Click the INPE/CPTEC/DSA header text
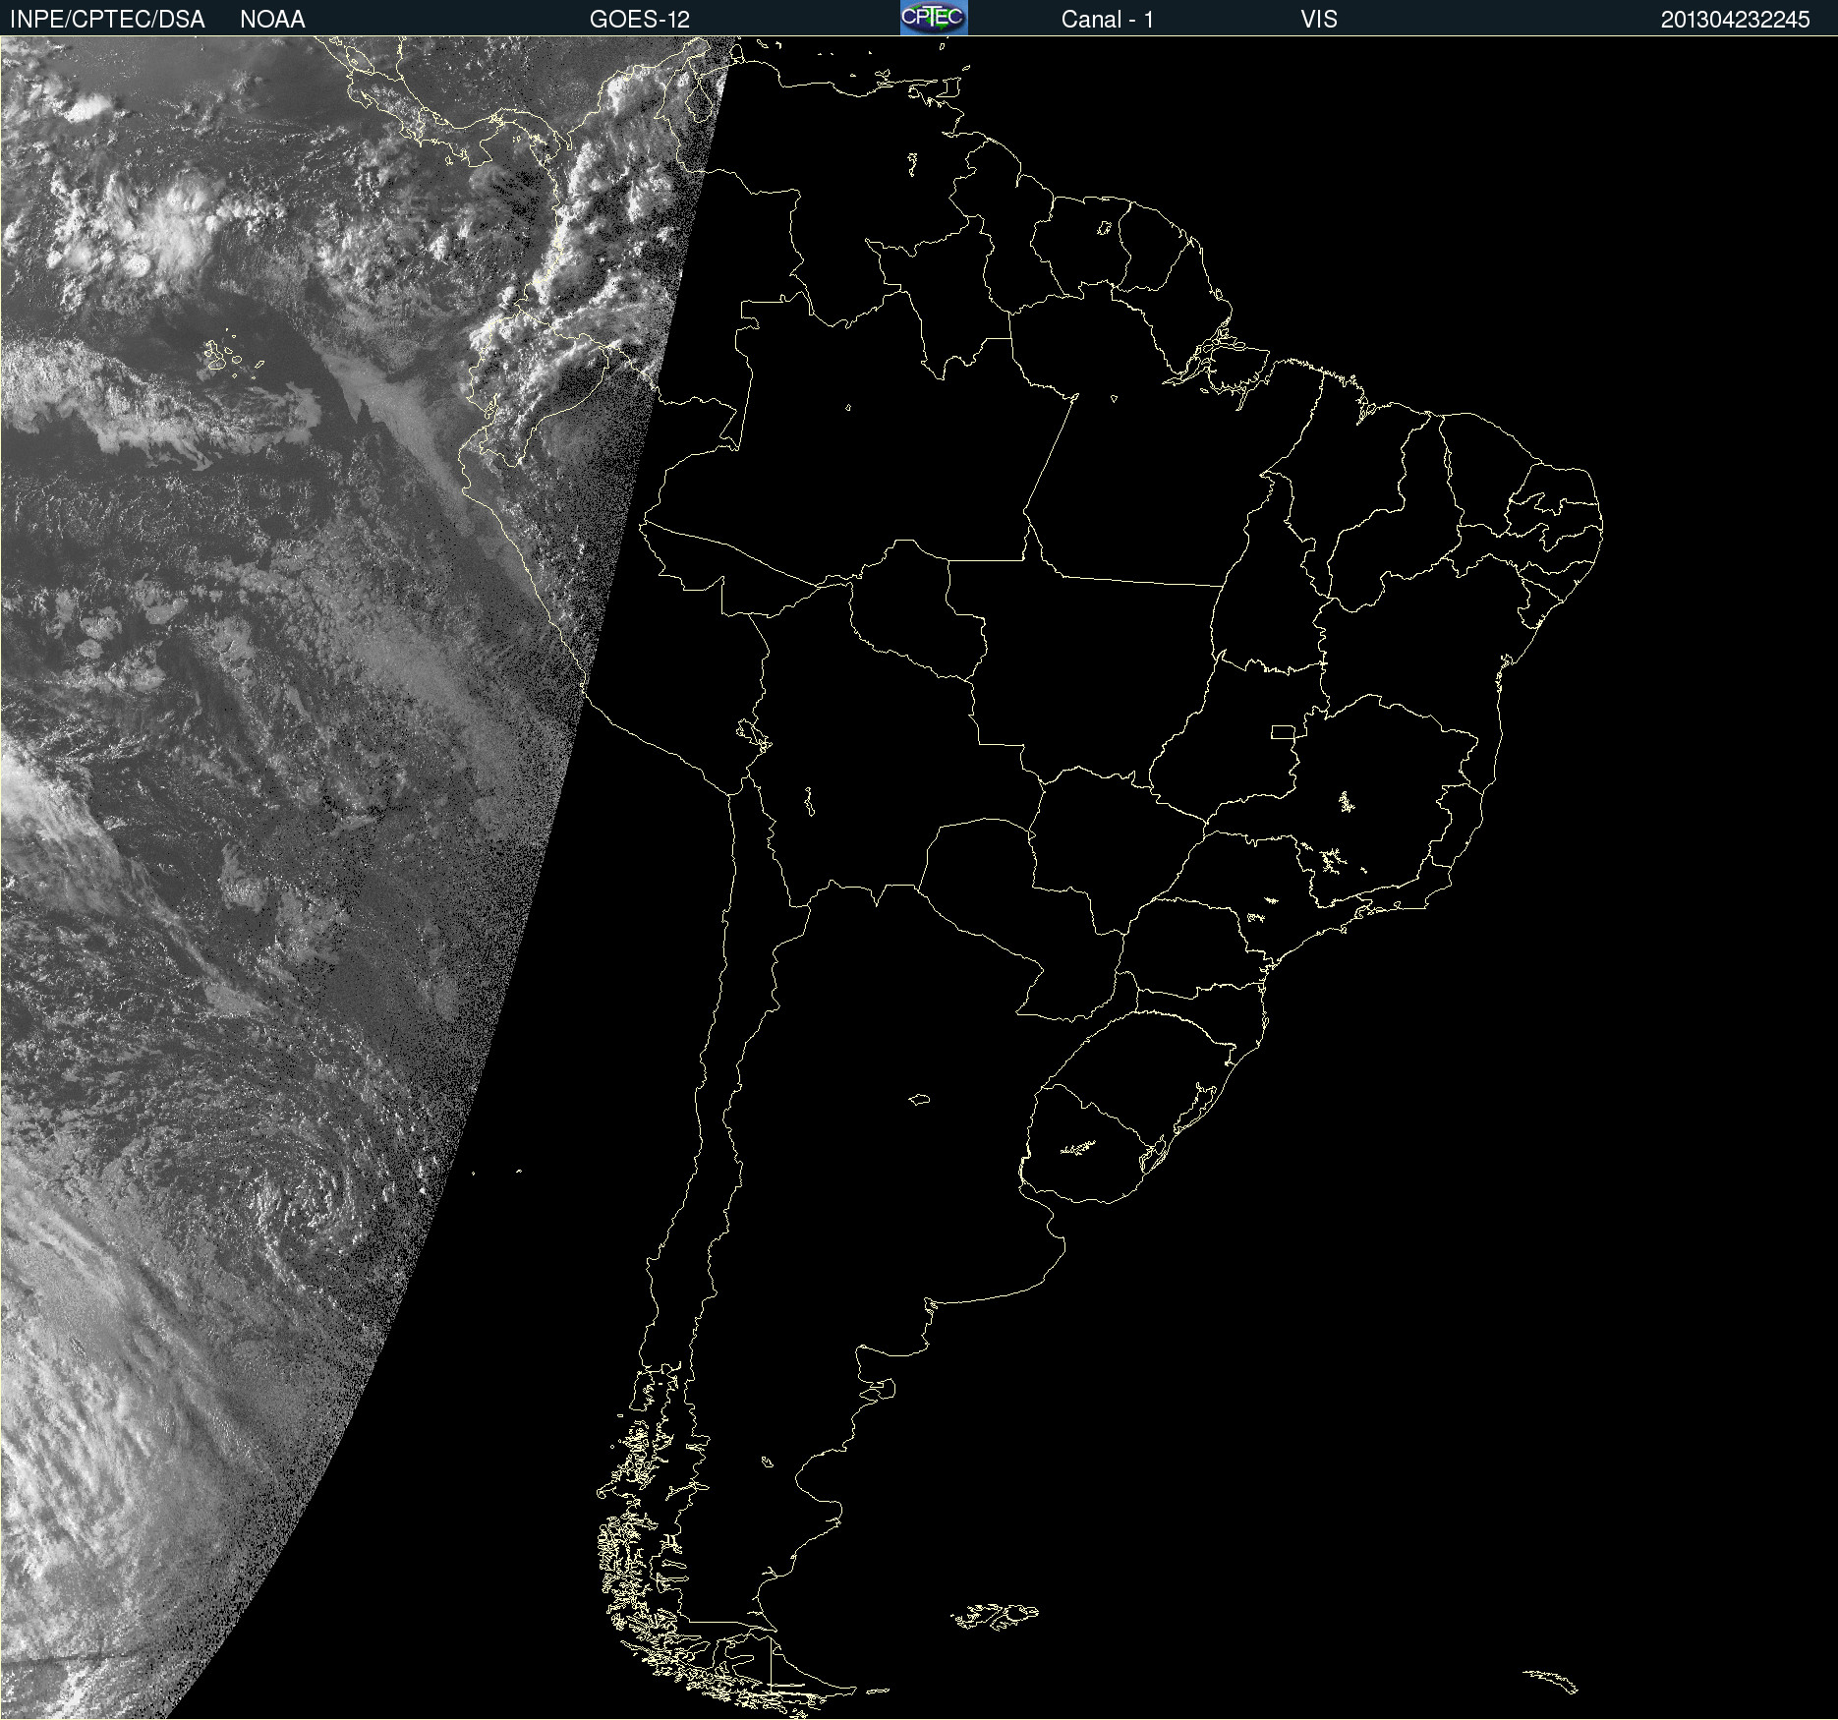Image resolution: width=1838 pixels, height=1720 pixels. tap(107, 20)
